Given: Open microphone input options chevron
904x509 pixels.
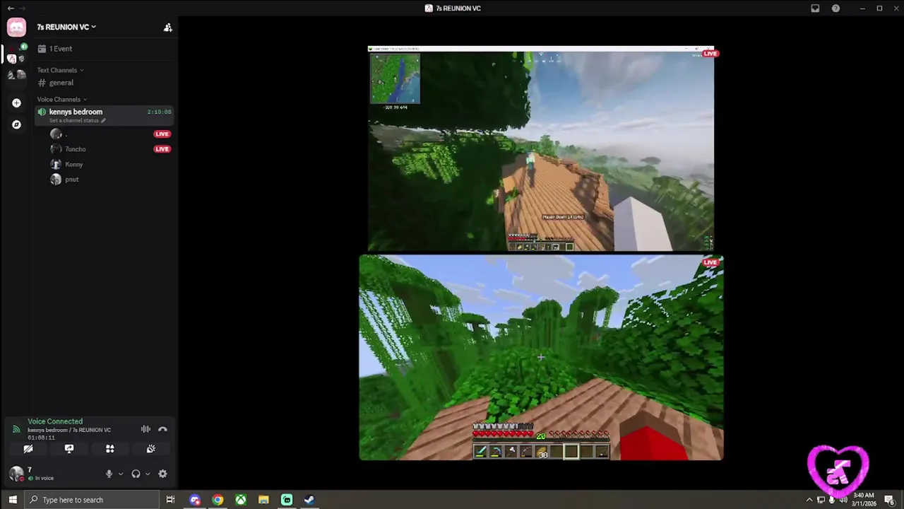Looking at the screenshot, I should (x=121, y=474).
